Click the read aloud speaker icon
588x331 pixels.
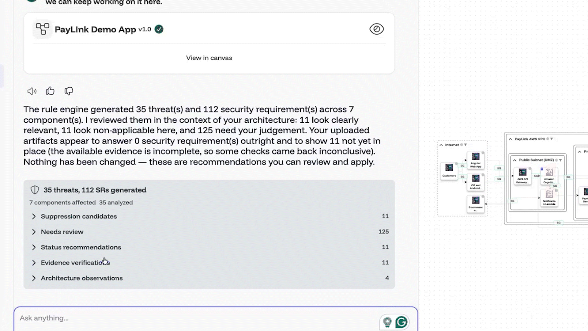pos(32,91)
